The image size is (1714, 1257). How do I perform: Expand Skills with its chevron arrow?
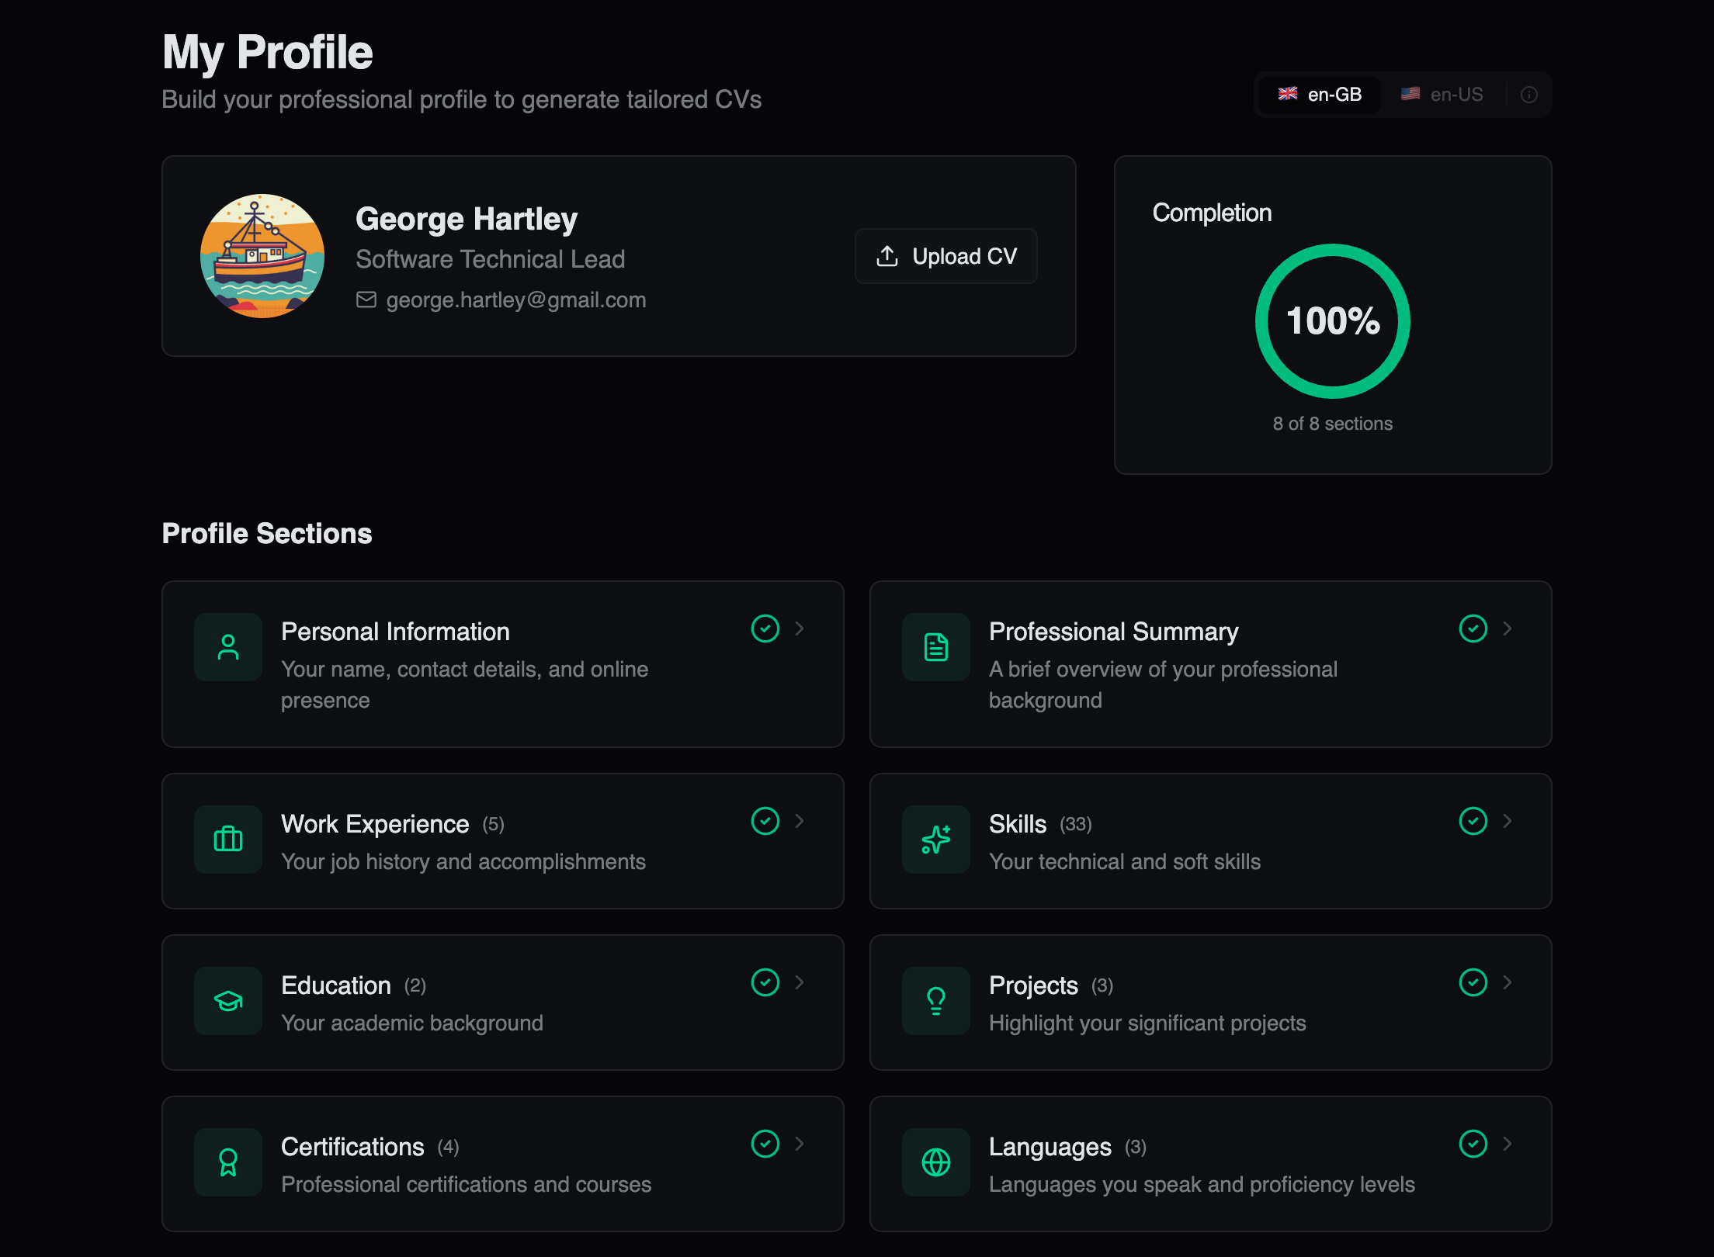click(x=1508, y=821)
